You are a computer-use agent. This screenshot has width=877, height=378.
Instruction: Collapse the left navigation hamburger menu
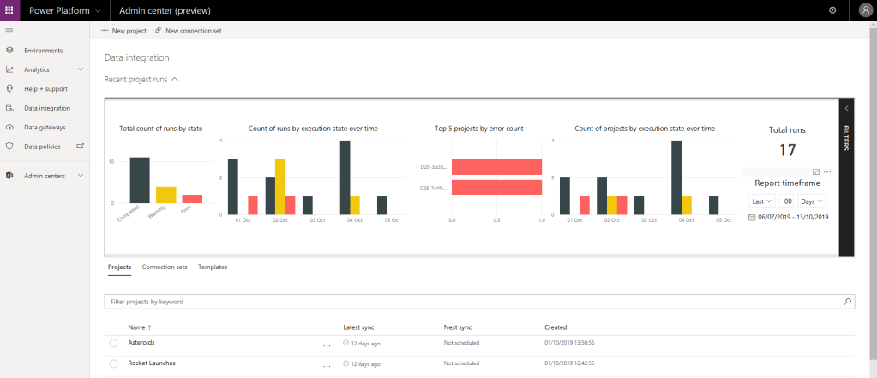click(x=9, y=31)
